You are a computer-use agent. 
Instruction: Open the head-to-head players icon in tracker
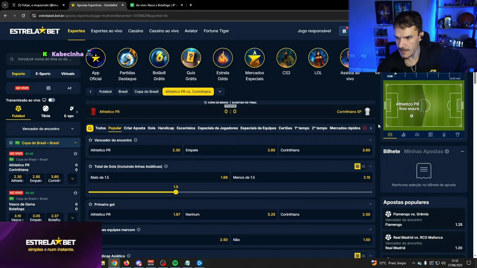tap(417, 134)
